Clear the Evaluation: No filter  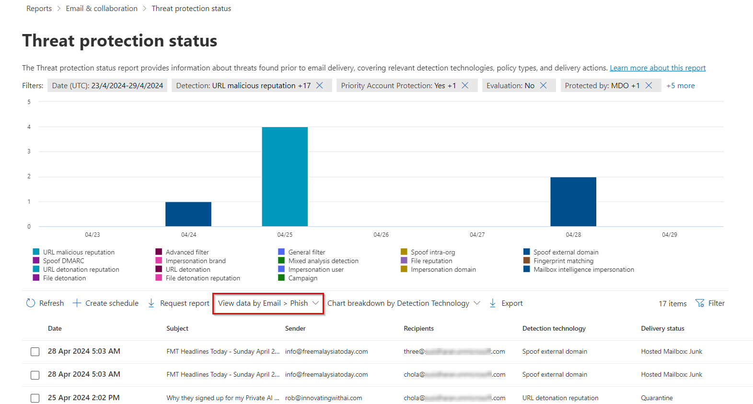pos(543,85)
